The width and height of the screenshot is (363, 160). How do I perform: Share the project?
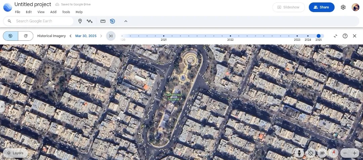click(322, 7)
